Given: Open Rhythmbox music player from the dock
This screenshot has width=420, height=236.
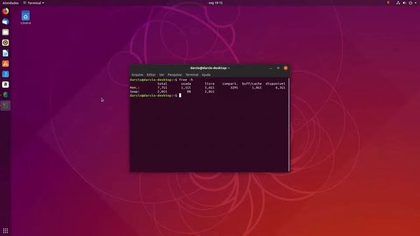Looking at the screenshot, I should click(x=5, y=43).
